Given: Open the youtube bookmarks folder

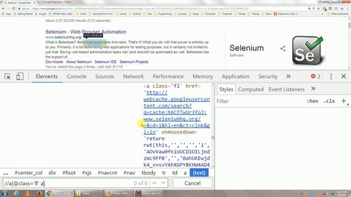Looking at the screenshot, I should pyautogui.click(x=180, y=14).
